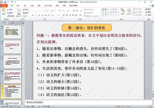The image size is (154, 108).
Task: Apply bold formatting B
Action: 33,15
